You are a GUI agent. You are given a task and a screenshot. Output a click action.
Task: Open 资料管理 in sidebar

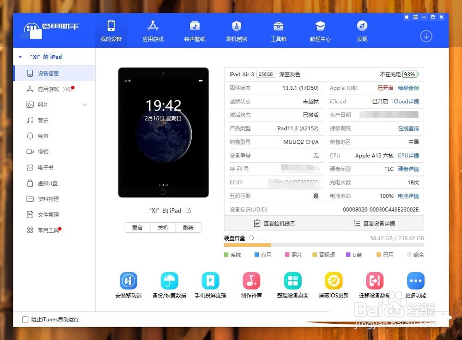click(x=55, y=199)
